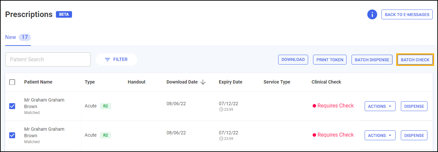Click the Download Date sort arrow
This screenshot has width=438, height=152.
(x=203, y=82)
